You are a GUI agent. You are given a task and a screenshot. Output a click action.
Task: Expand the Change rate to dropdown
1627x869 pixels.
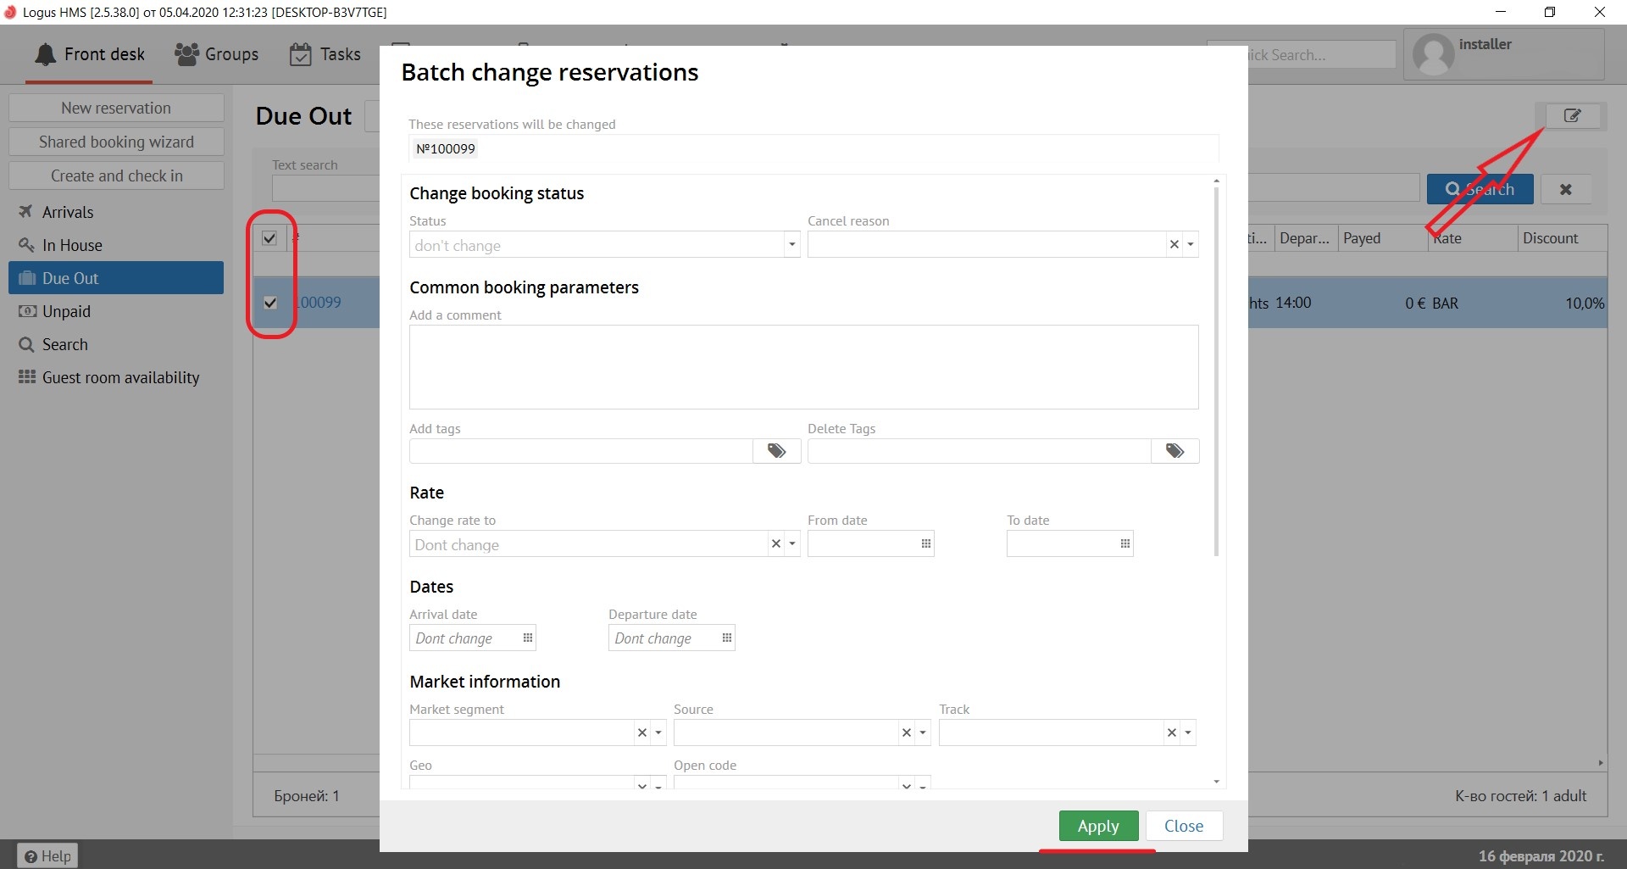pyautogui.click(x=792, y=544)
